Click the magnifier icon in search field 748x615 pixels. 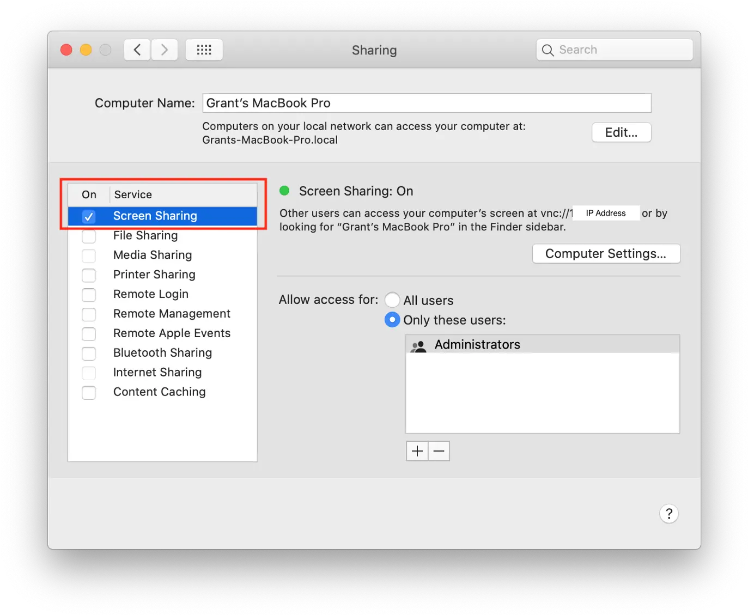pyautogui.click(x=548, y=50)
